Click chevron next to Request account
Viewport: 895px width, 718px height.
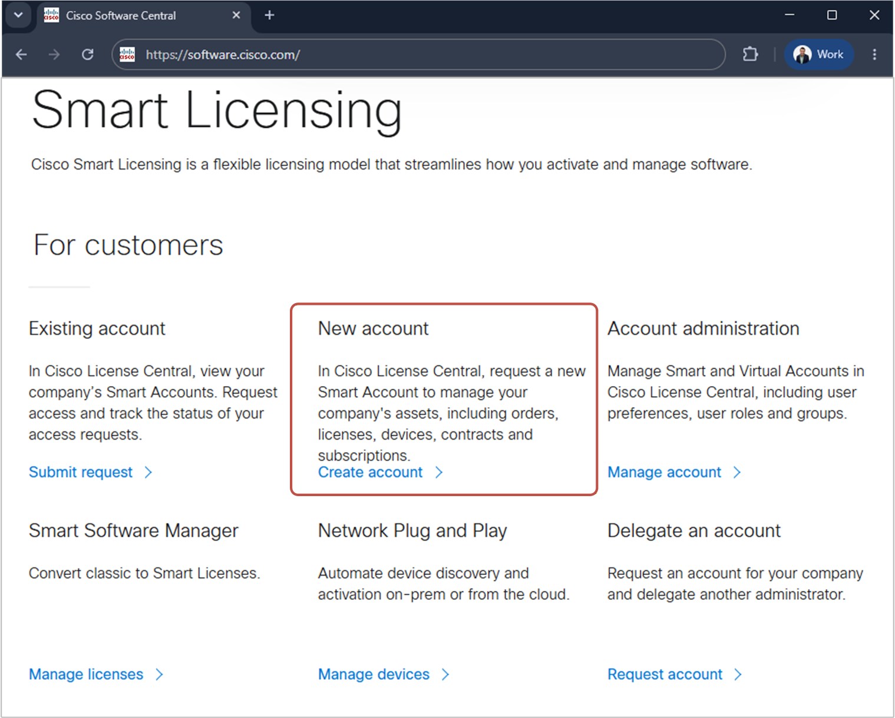coord(738,674)
